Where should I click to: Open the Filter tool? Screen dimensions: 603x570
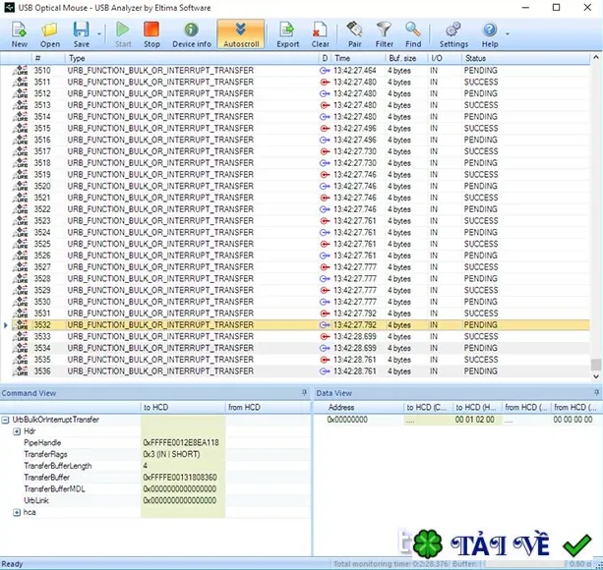point(385,34)
